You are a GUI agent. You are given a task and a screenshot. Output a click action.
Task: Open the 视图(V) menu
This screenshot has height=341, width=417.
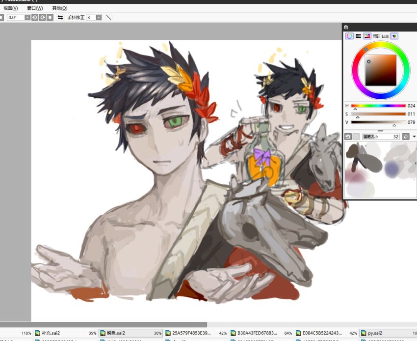point(10,8)
